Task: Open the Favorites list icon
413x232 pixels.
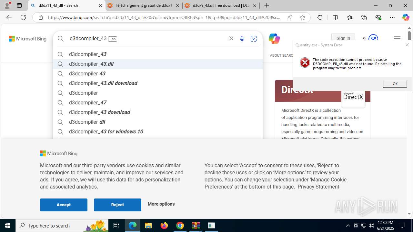Action: (350, 17)
